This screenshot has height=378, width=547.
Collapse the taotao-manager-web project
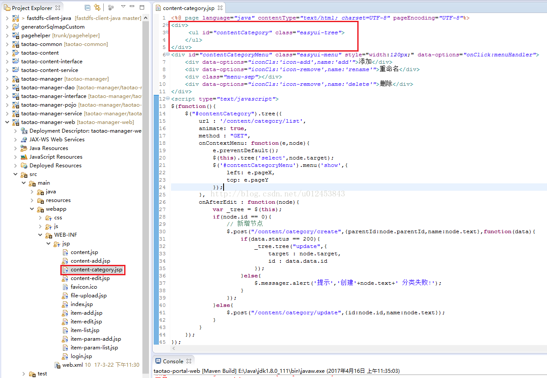(x=7, y=122)
